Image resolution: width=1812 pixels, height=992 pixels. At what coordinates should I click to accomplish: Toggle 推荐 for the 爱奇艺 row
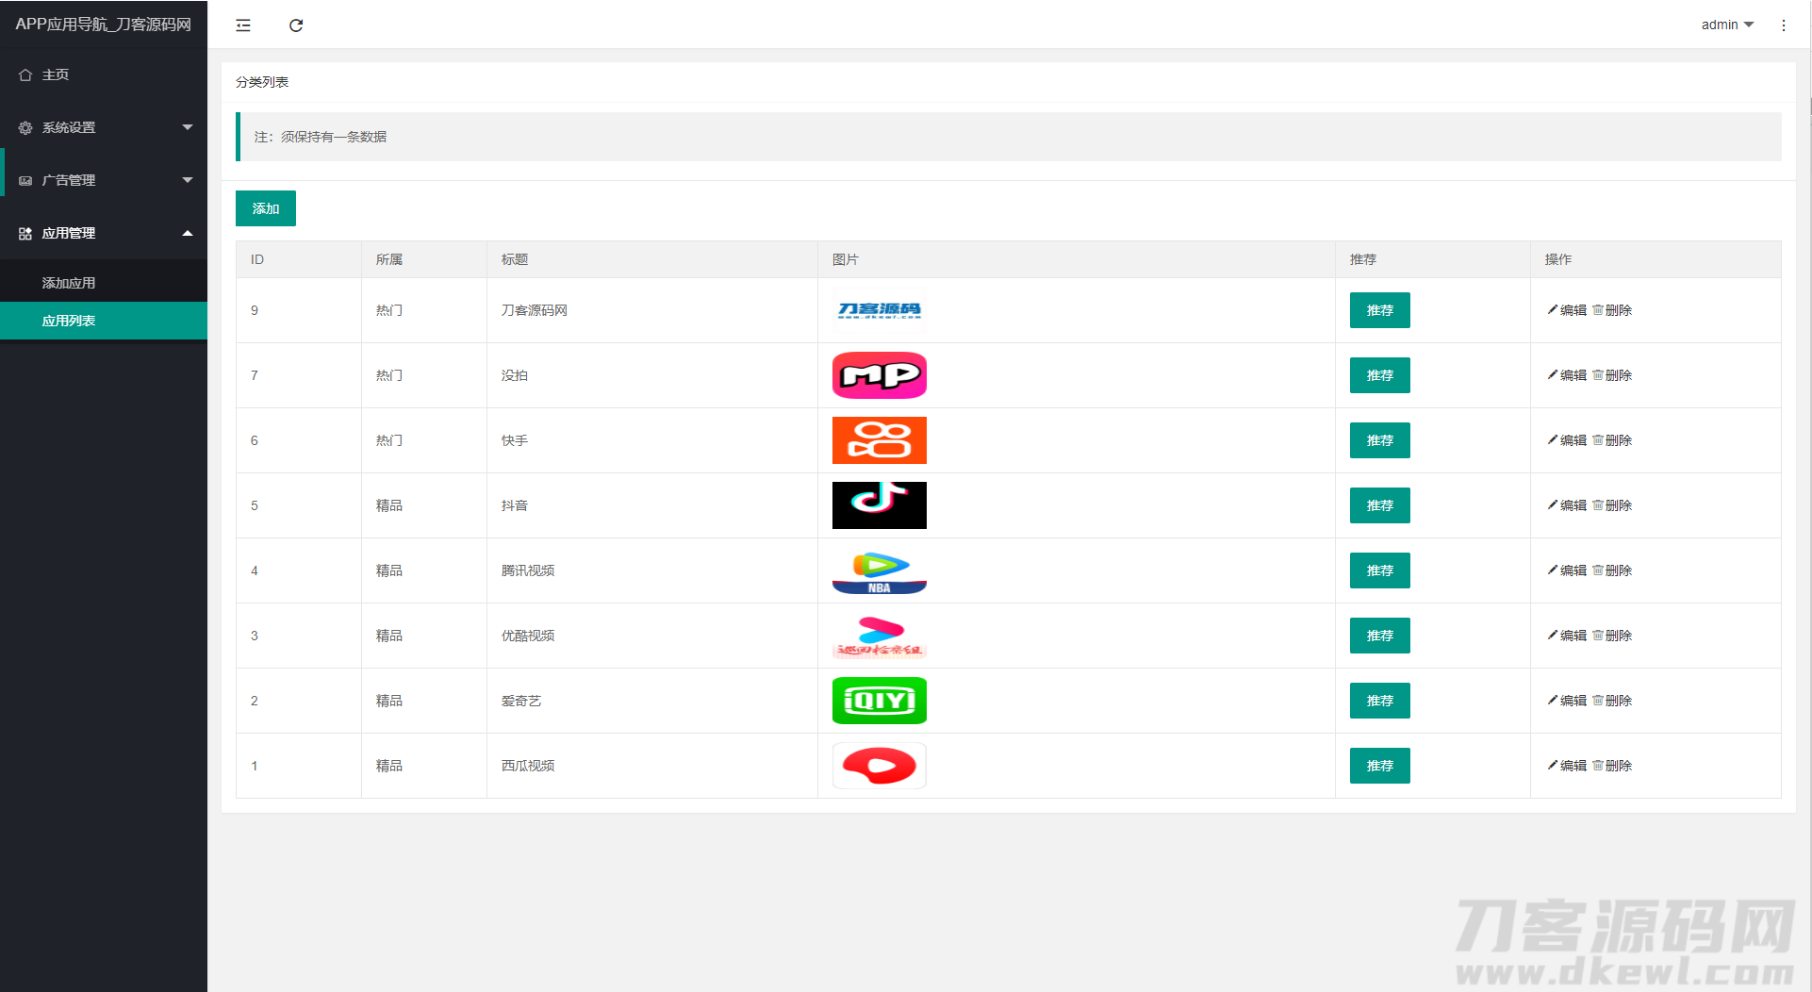click(1379, 701)
